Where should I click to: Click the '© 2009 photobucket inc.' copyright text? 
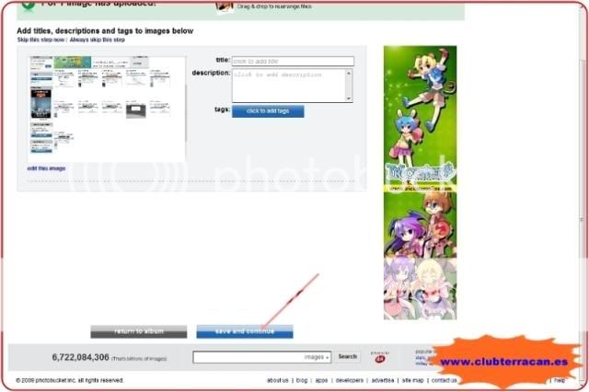coord(70,380)
